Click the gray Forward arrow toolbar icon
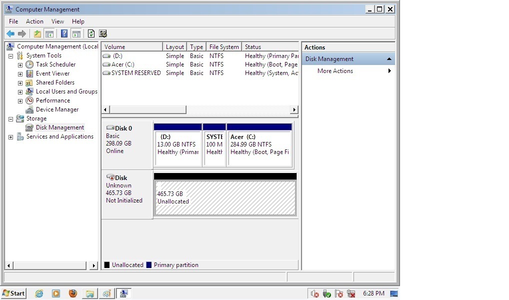This screenshot has width=509, height=300. coord(22,33)
